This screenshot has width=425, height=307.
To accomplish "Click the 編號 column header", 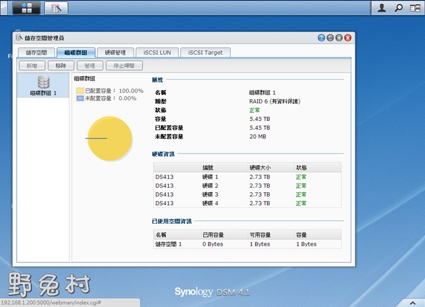I will [x=224, y=168].
